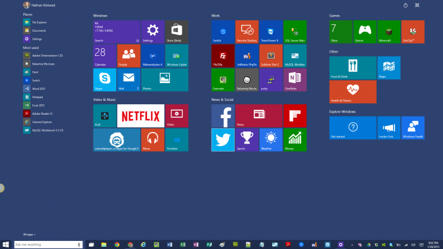Open Word 2013 from Most used
This screenshot has height=249, width=443.
(35, 89)
